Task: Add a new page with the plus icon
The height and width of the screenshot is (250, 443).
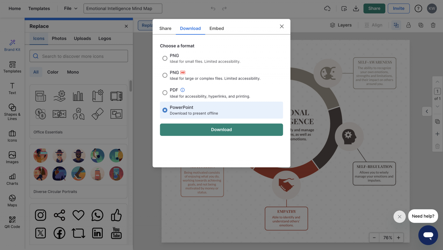Action: pyautogui.click(x=438, y=134)
